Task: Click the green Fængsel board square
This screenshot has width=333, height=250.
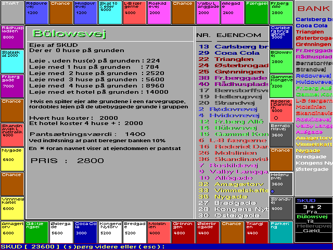Action: 257,12
